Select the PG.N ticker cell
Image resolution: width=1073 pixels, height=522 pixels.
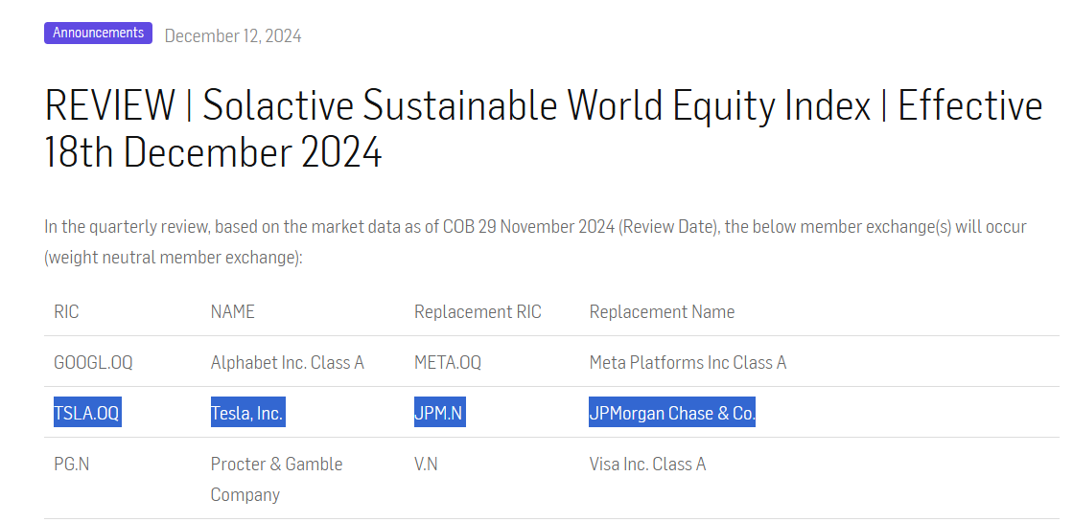click(71, 464)
